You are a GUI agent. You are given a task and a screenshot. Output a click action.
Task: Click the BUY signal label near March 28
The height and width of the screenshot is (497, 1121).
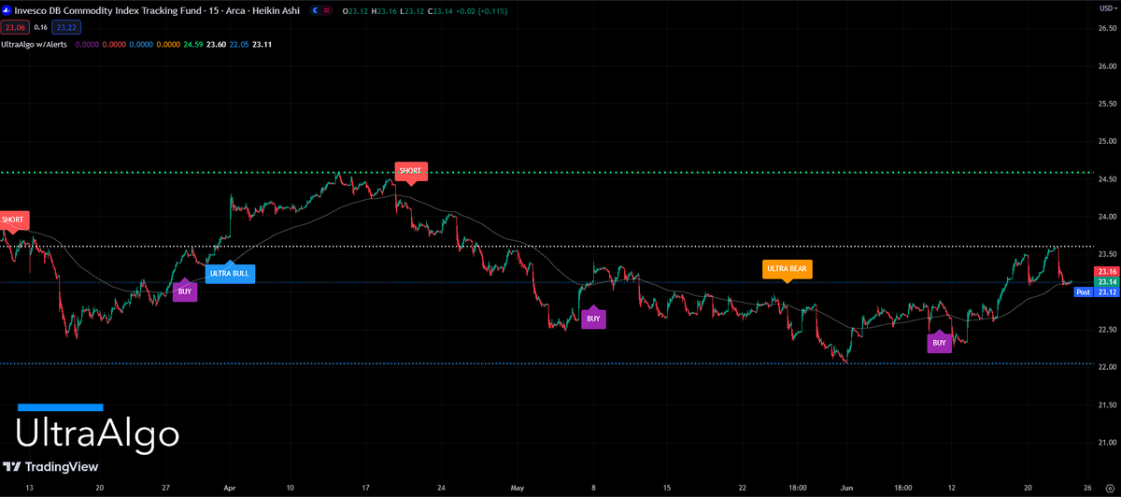pyautogui.click(x=185, y=291)
